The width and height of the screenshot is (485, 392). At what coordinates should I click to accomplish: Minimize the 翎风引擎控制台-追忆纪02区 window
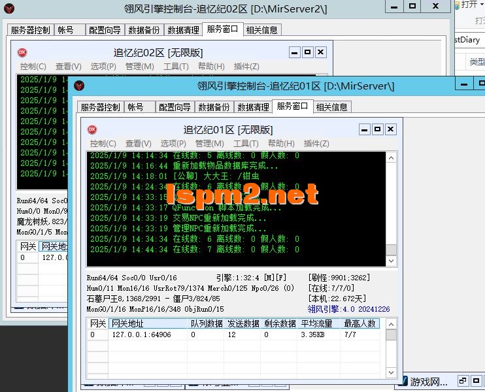(394, 7)
